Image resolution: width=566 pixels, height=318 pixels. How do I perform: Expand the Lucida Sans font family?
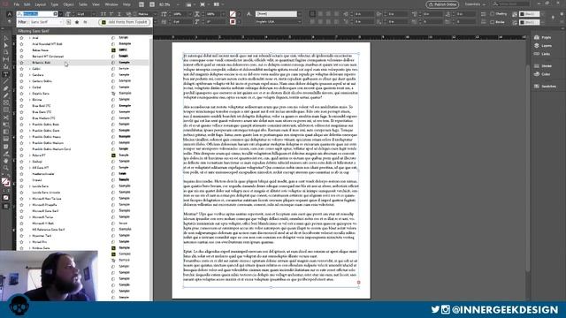(x=29, y=186)
